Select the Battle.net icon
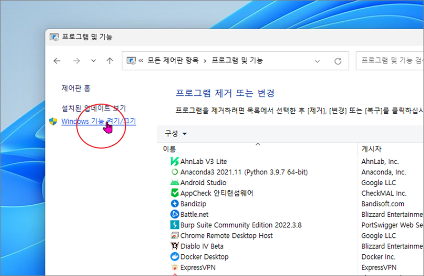The width and height of the screenshot is (424, 276). [x=175, y=214]
